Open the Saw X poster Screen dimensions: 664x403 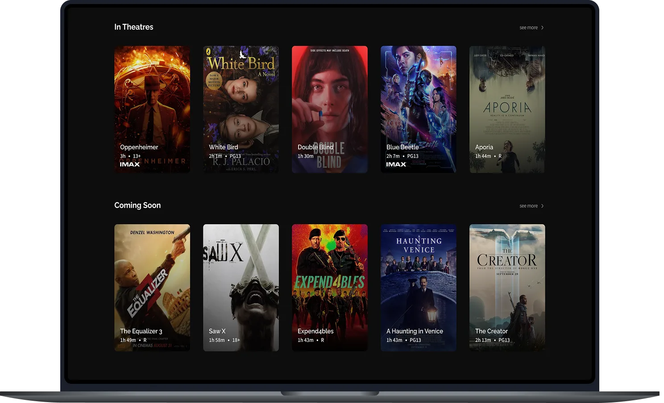241,288
